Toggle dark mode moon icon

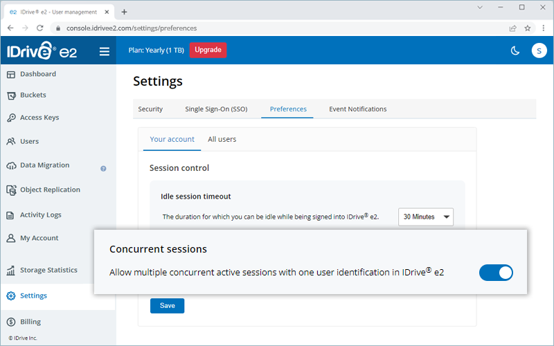point(515,51)
